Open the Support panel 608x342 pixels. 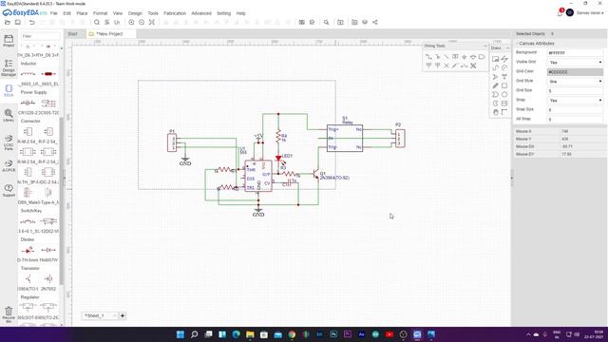(x=9, y=190)
